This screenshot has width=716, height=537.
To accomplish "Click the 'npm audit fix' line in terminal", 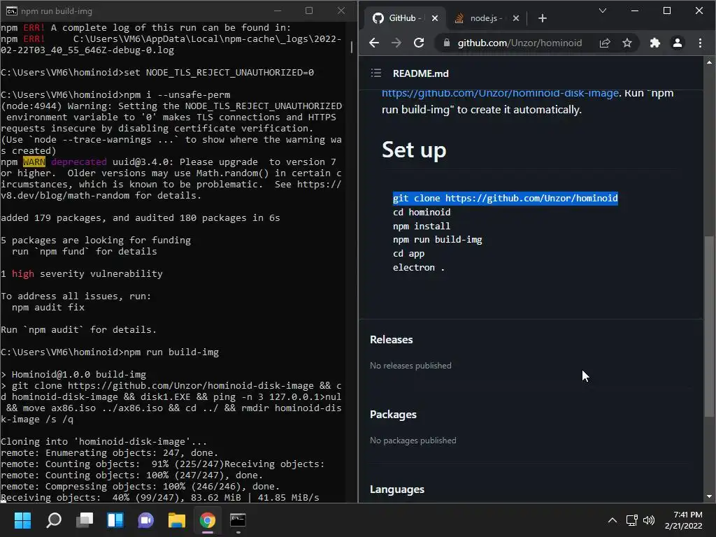I will (48, 308).
